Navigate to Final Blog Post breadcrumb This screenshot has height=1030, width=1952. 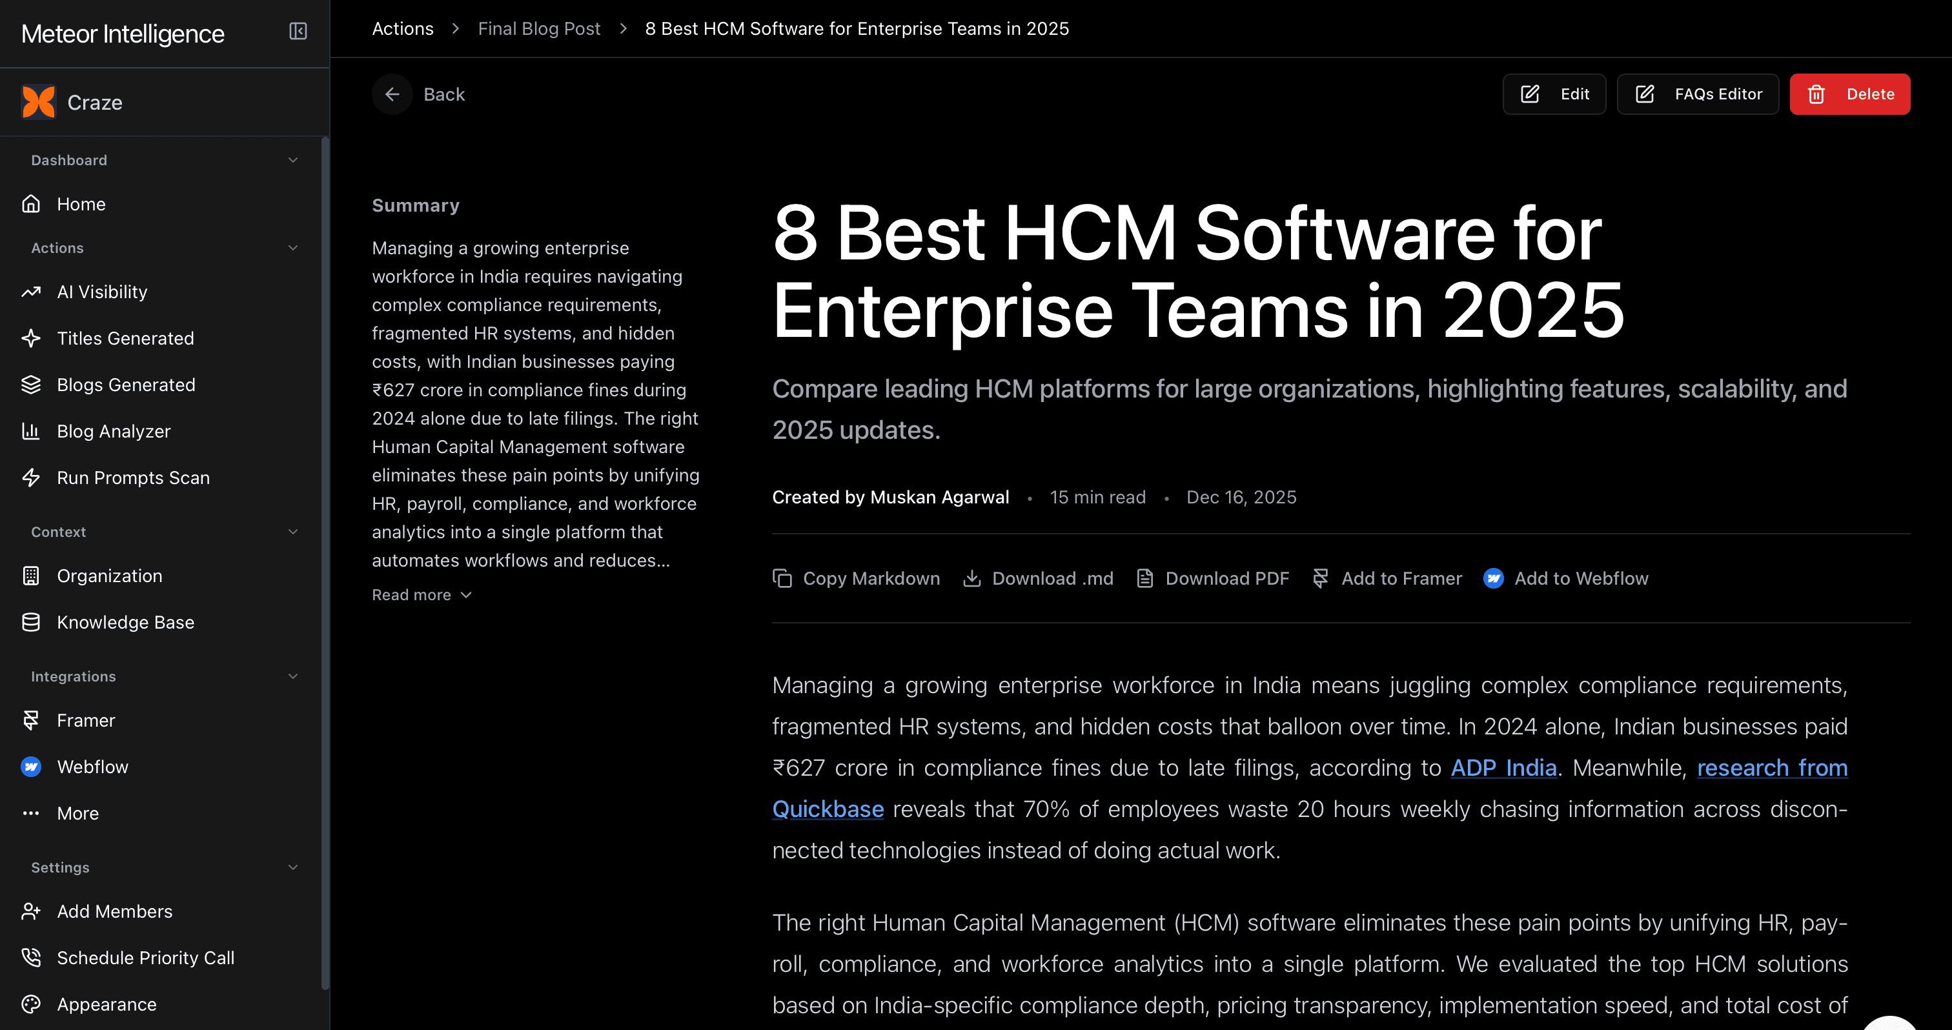[x=539, y=29]
